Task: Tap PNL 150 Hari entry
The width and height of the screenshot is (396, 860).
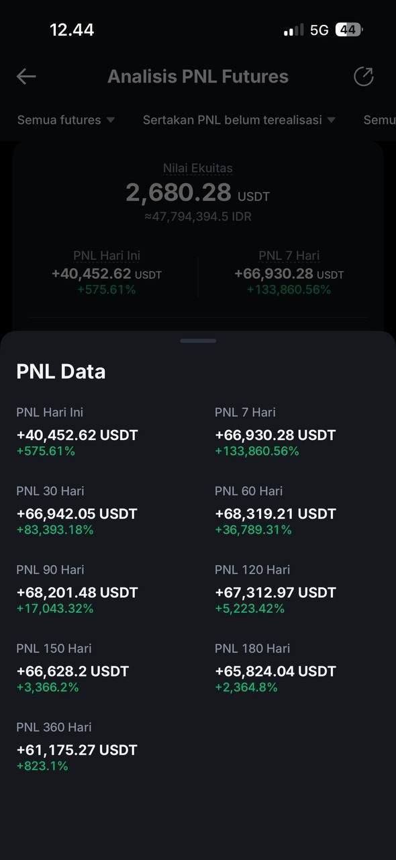Action: pyautogui.click(x=72, y=668)
